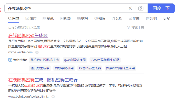Screen dimensions: 178x99
Task: Open the 在线随机密码生成器 result link
Action: tap(28, 36)
